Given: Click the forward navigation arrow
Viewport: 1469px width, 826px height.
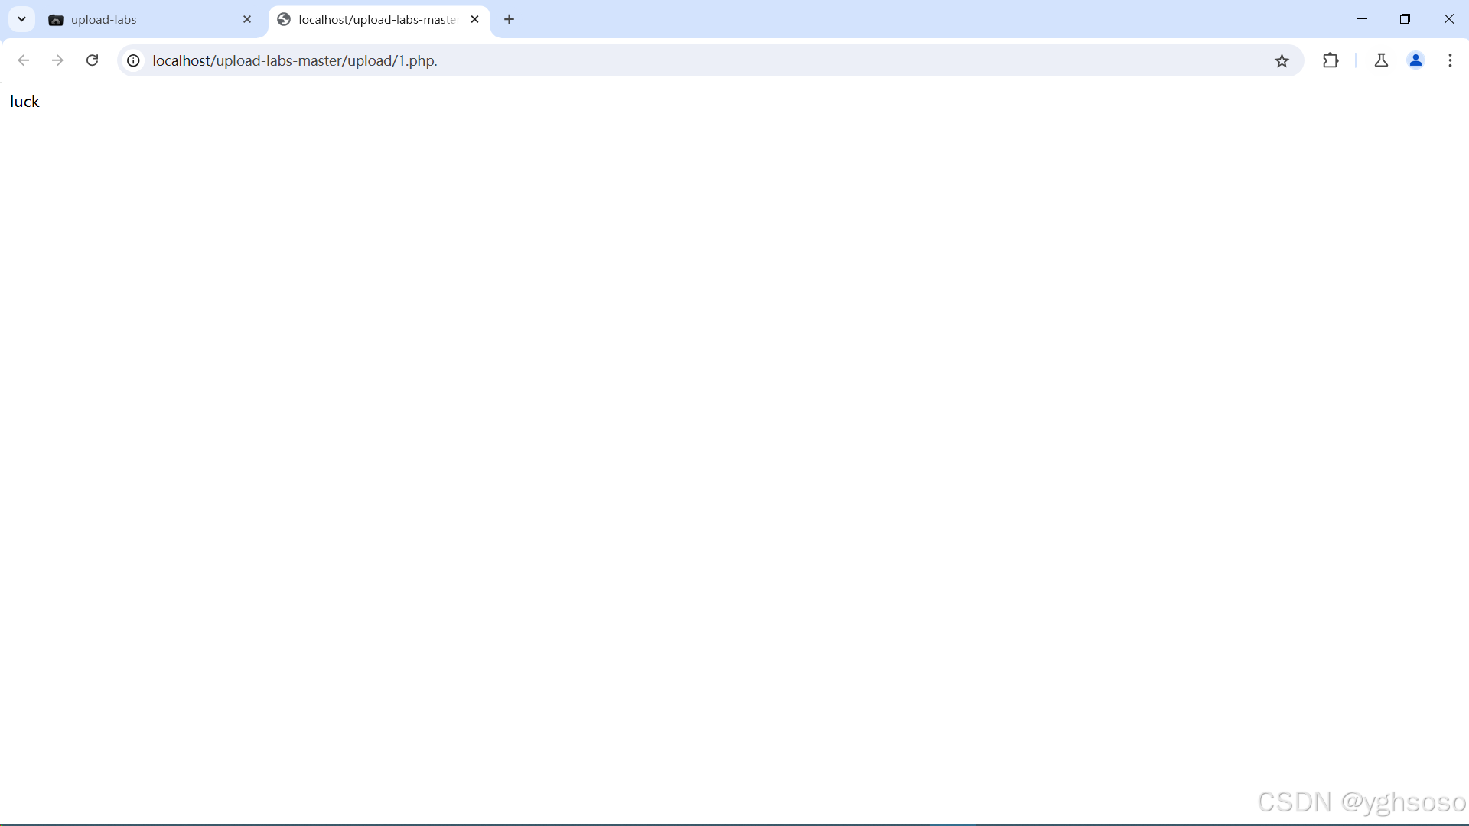Looking at the screenshot, I should pyautogui.click(x=57, y=60).
